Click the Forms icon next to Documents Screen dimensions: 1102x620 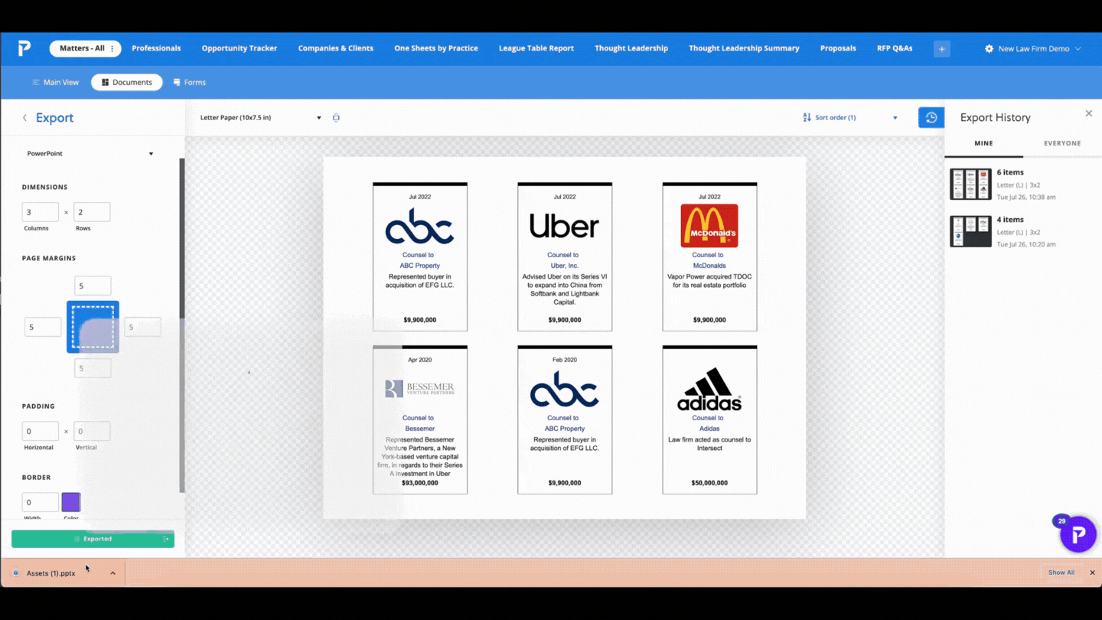[178, 82]
